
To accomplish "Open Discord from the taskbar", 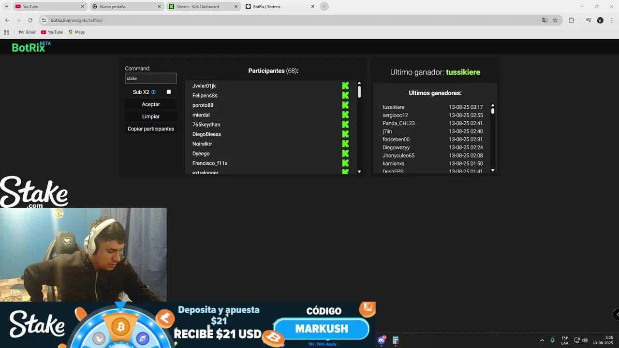I will pyautogui.click(x=382, y=340).
